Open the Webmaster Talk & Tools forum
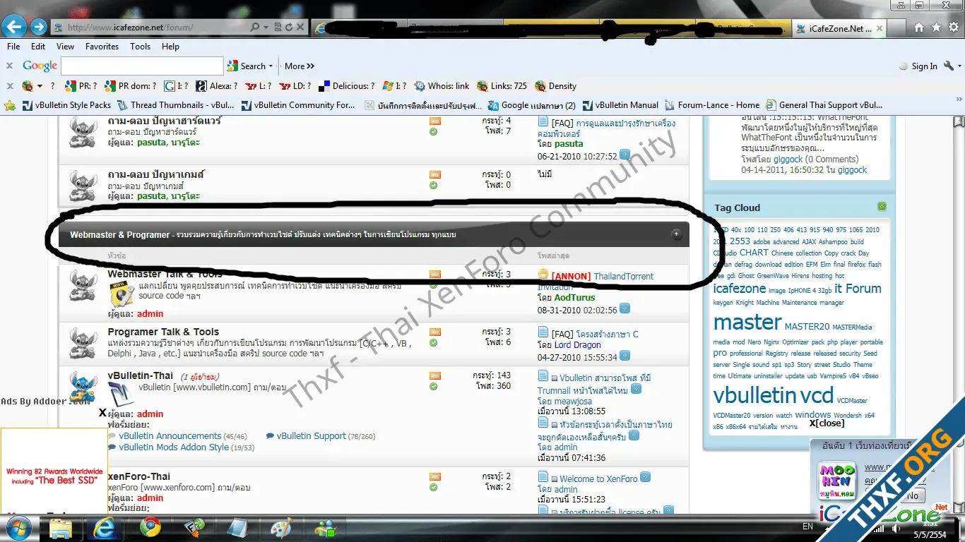Screen dimensions: 965x542 (165, 273)
